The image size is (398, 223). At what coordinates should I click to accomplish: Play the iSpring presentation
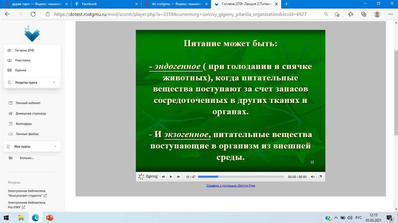pos(171,176)
